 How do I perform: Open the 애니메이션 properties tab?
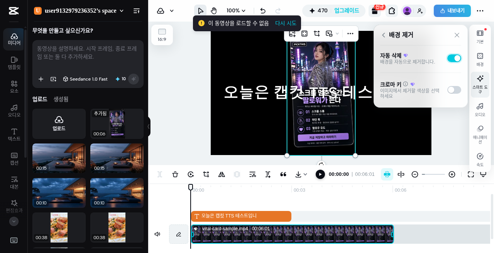point(480,135)
